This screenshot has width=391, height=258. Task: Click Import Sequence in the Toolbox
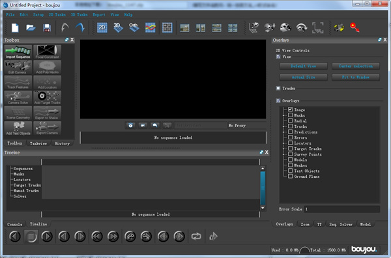pyautogui.click(x=18, y=52)
